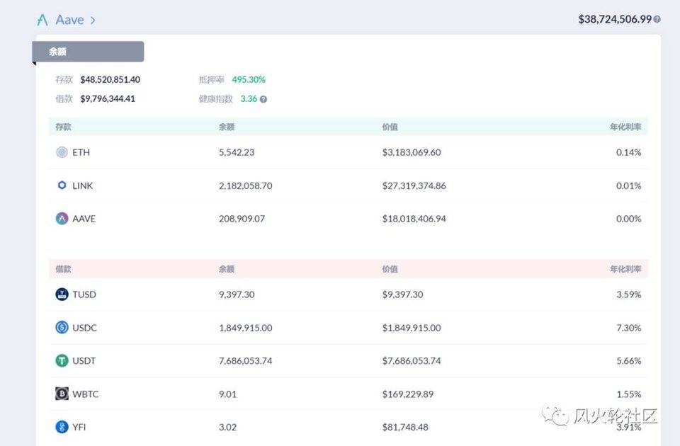Click the TUSD token icon
This screenshot has width=680, height=446.
[62, 295]
